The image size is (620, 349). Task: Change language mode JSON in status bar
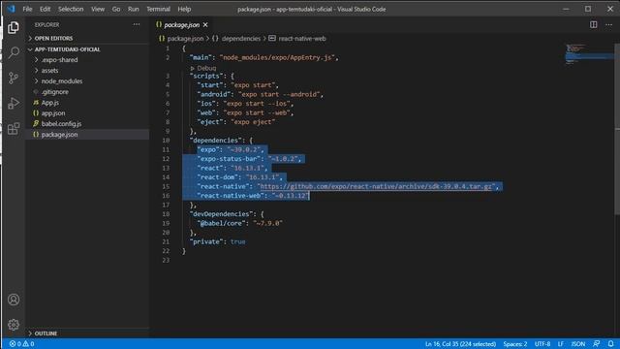pos(577,344)
